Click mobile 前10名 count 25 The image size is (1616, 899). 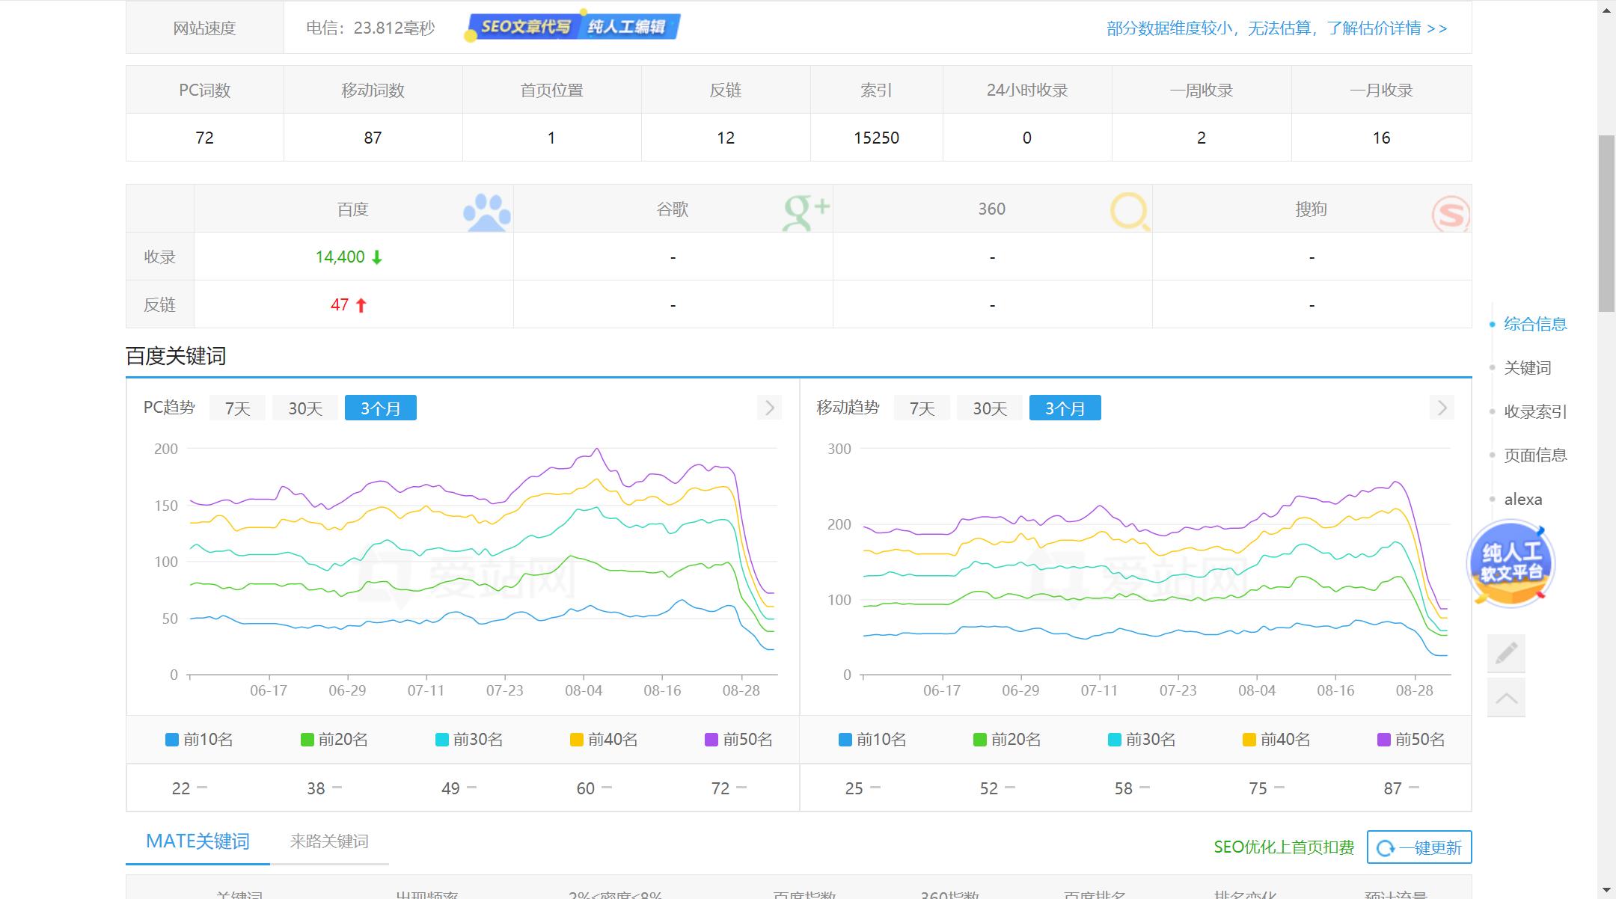[854, 788]
